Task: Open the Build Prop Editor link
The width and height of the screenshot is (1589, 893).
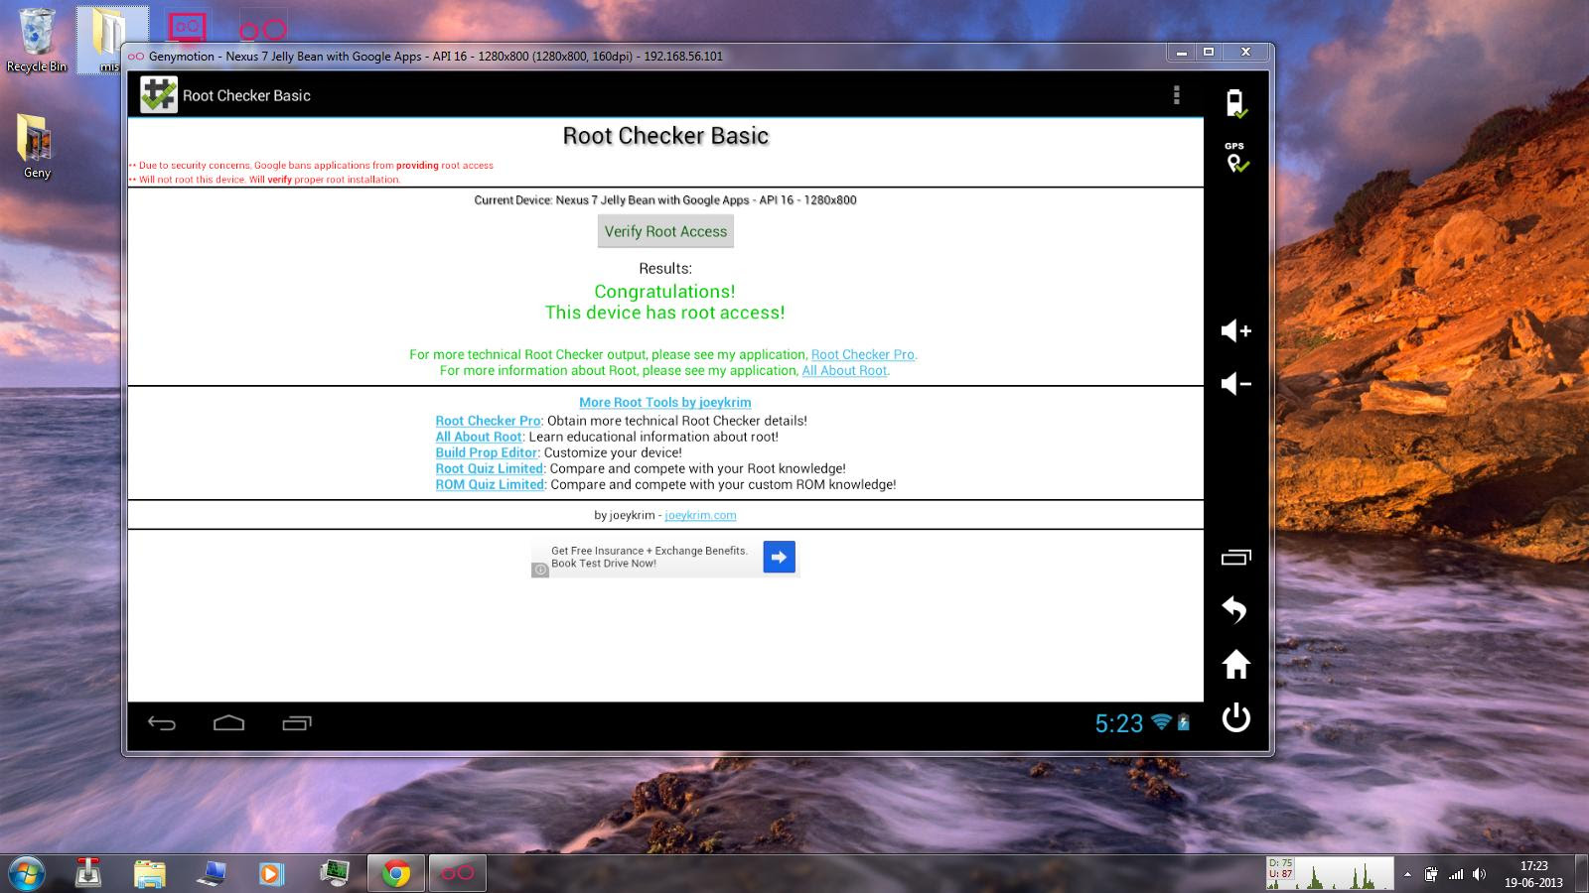Action: point(486,452)
